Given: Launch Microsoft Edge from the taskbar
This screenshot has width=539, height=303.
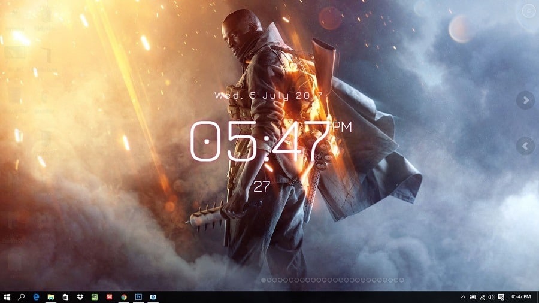Looking at the screenshot, I should point(37,297).
